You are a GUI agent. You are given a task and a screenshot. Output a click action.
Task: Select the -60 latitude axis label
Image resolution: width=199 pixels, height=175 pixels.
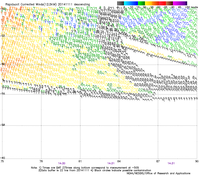(2, 158)
